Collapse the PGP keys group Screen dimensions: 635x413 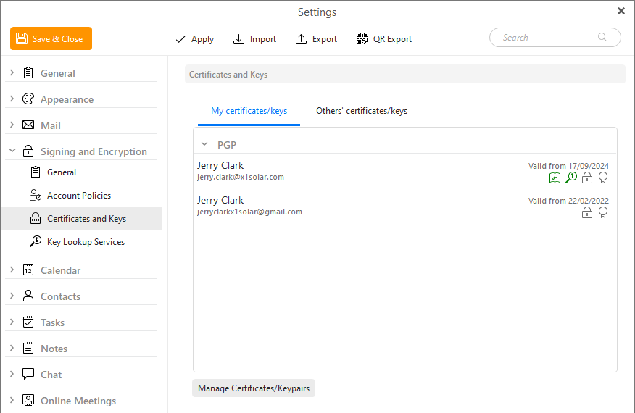pyautogui.click(x=204, y=144)
